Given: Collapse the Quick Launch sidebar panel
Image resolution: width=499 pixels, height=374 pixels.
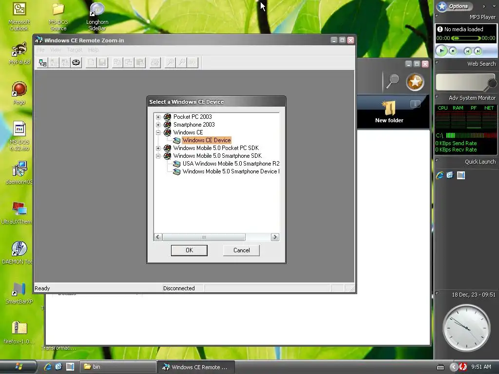Looking at the screenshot, I should [x=437, y=160].
